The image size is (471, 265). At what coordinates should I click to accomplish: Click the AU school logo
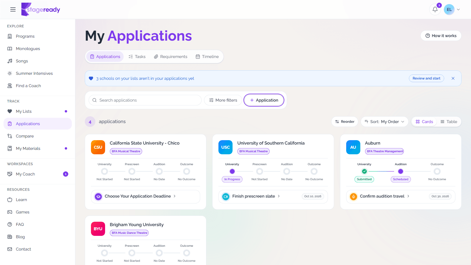click(353, 147)
